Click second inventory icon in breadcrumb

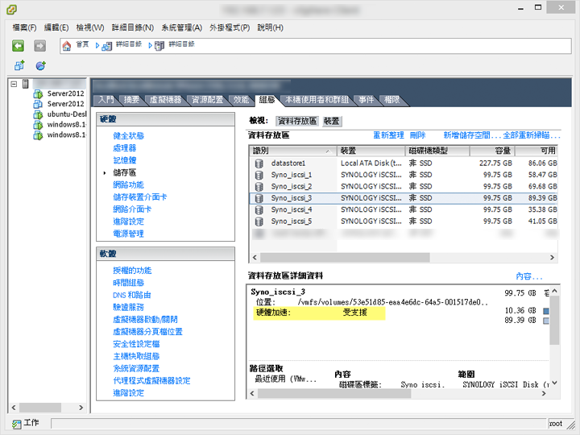pos(159,46)
